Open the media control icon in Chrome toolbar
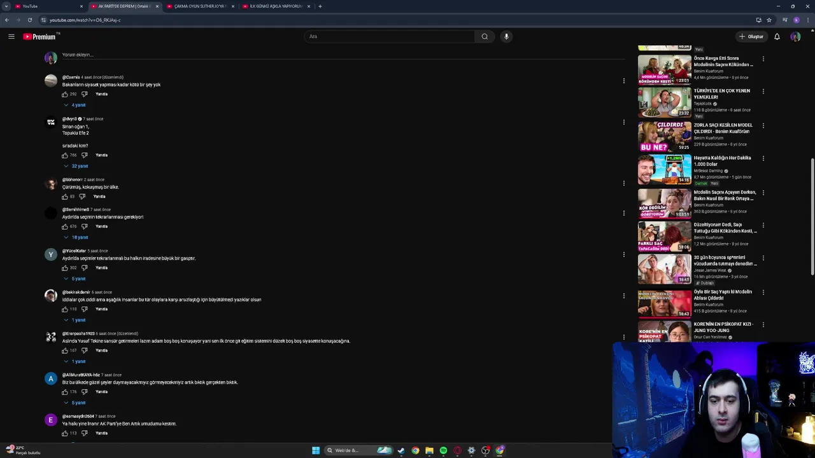Image resolution: width=815 pixels, height=458 pixels. pos(785,20)
